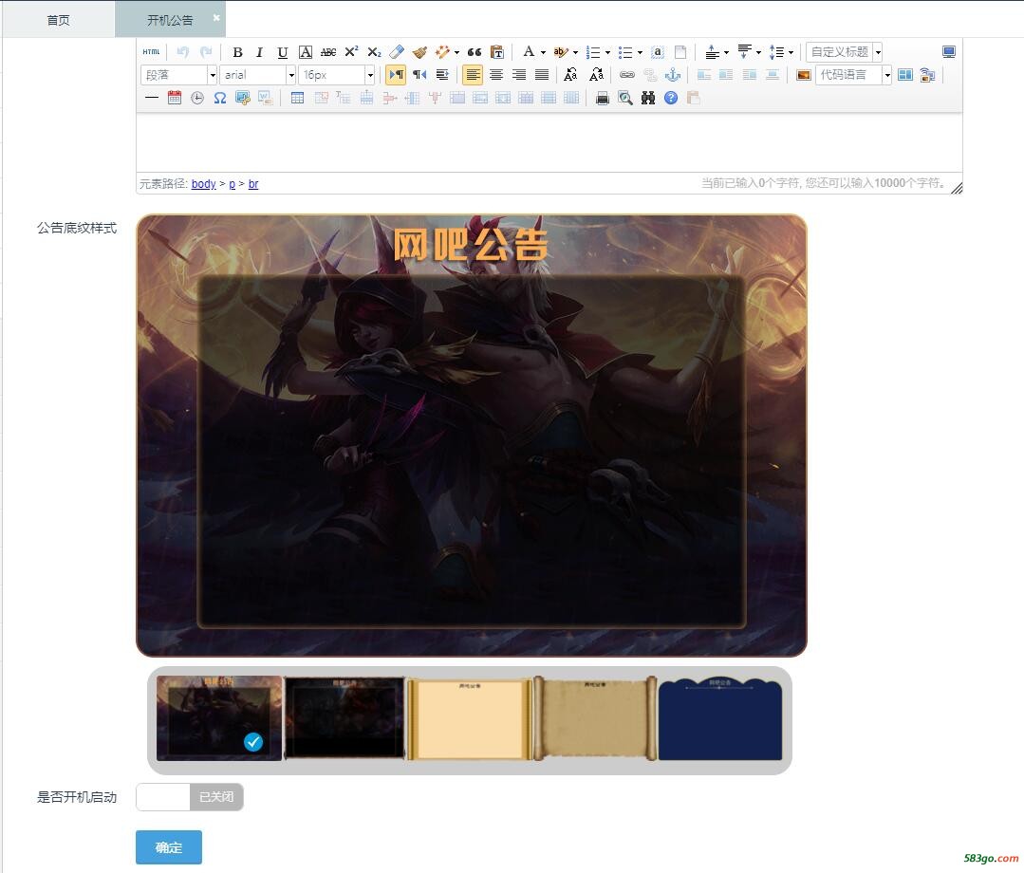Viewport: 1024px width, 873px height.
Task: Select the format painter brush
Action: click(x=419, y=52)
